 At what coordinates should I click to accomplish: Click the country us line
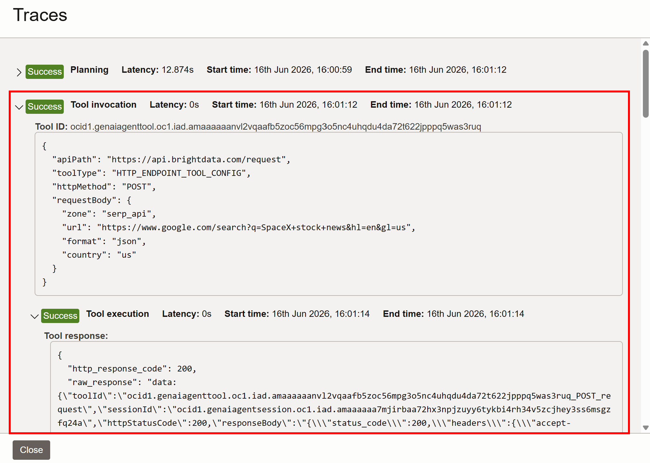99,255
